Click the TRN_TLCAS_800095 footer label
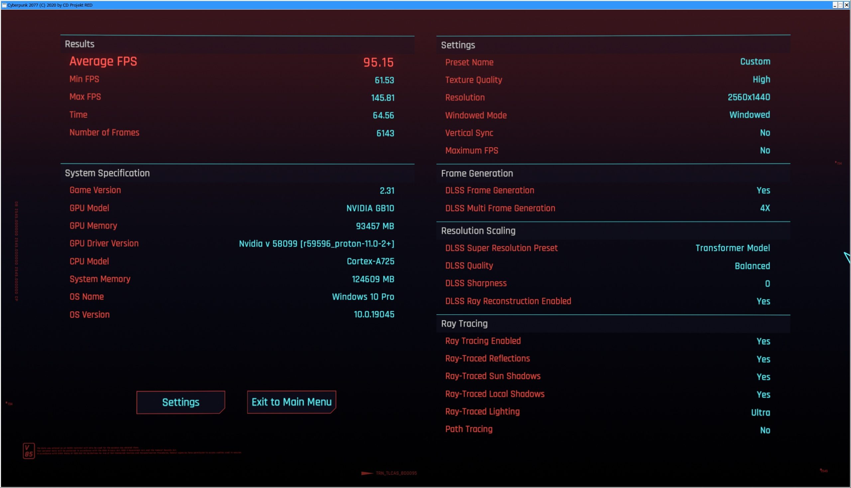Screen dimensions: 851x488 pos(396,473)
